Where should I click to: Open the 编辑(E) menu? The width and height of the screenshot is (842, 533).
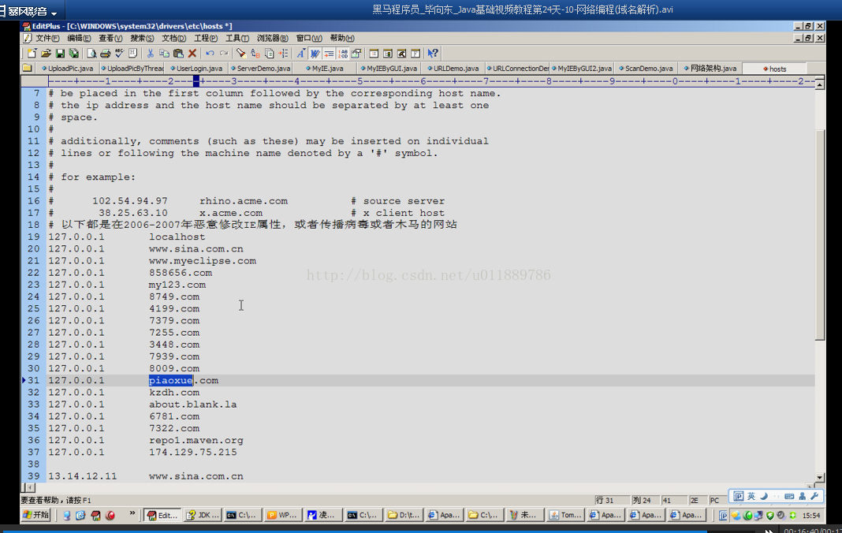pos(79,38)
